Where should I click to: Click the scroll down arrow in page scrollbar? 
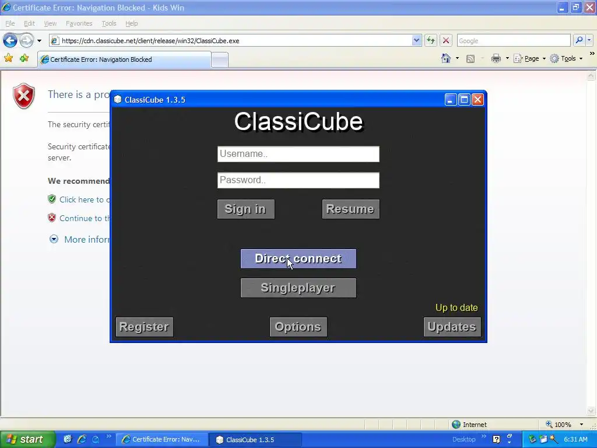(x=591, y=411)
